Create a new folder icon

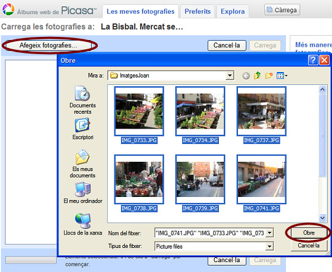[x=269, y=76]
